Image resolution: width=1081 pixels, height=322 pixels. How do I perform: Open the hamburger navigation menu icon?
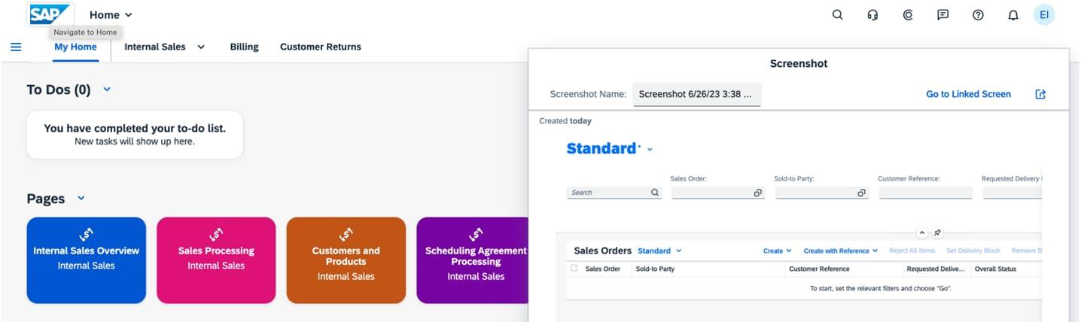tap(16, 47)
